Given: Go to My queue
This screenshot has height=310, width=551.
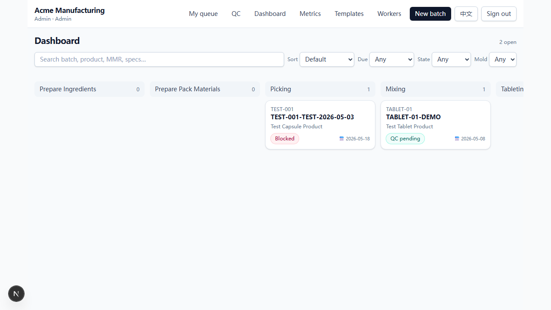Looking at the screenshot, I should pos(203,14).
